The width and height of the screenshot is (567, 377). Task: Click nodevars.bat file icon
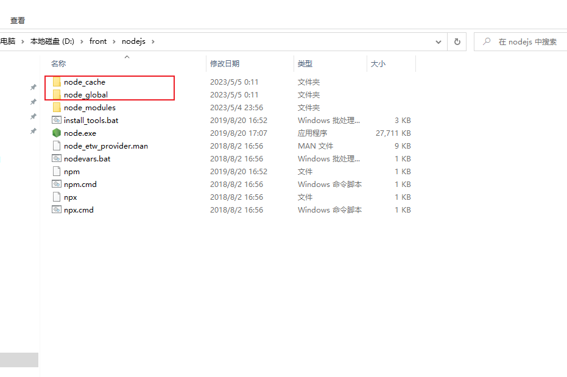click(x=57, y=158)
